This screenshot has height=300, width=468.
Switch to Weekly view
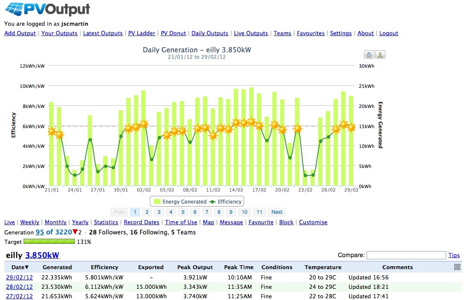point(30,222)
